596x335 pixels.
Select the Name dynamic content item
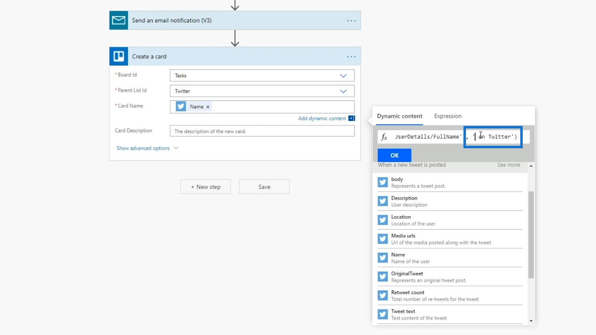(x=450, y=258)
